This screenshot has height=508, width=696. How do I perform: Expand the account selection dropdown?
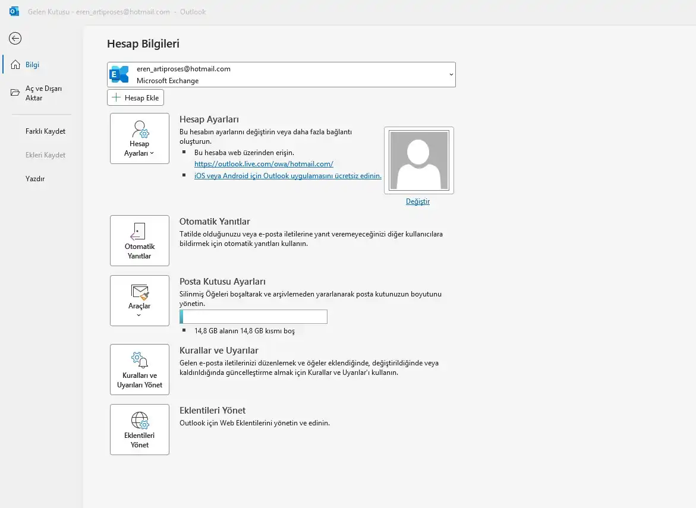(x=451, y=74)
